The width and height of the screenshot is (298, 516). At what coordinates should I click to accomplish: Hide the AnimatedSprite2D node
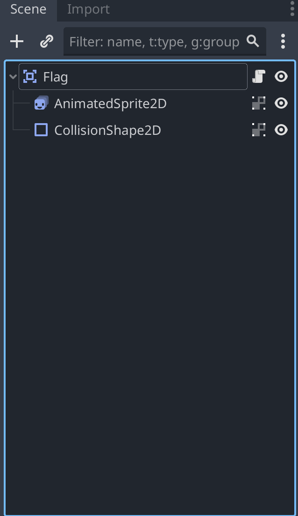pos(281,103)
